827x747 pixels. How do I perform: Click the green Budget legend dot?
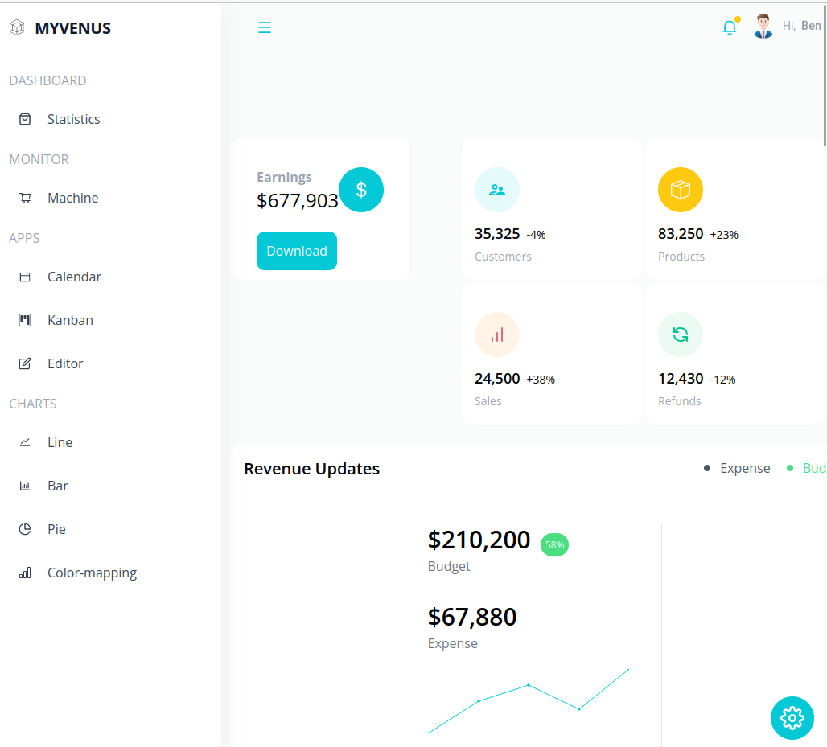tap(790, 468)
